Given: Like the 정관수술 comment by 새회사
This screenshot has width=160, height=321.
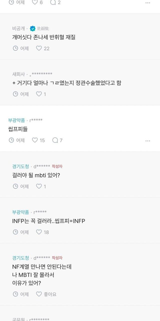Looking at the screenshot, I should click(39, 94).
